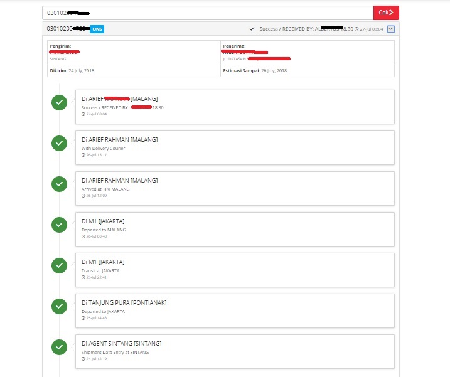Viewport: 450px width, 377px height.
Task: Click the header 'Success / RECEIVED BY' status
Action: click(306, 29)
